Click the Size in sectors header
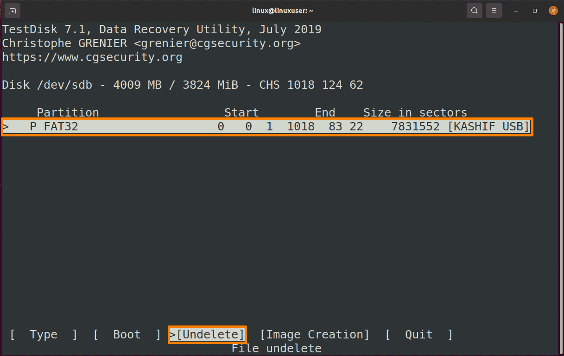Image resolution: width=564 pixels, height=356 pixels. point(415,113)
